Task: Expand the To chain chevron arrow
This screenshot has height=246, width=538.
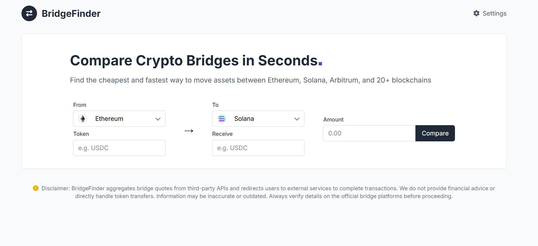Action: click(297, 119)
